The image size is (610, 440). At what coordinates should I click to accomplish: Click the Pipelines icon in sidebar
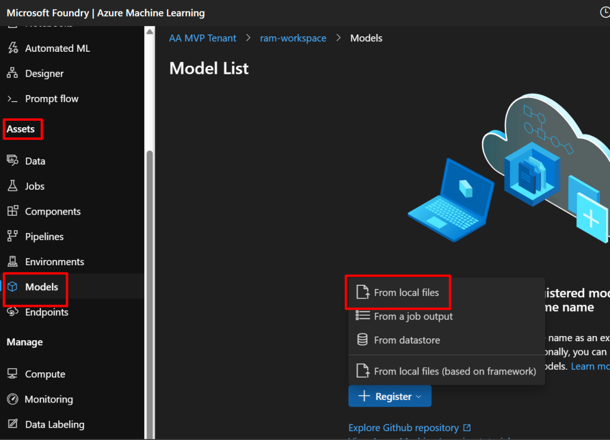(x=13, y=236)
